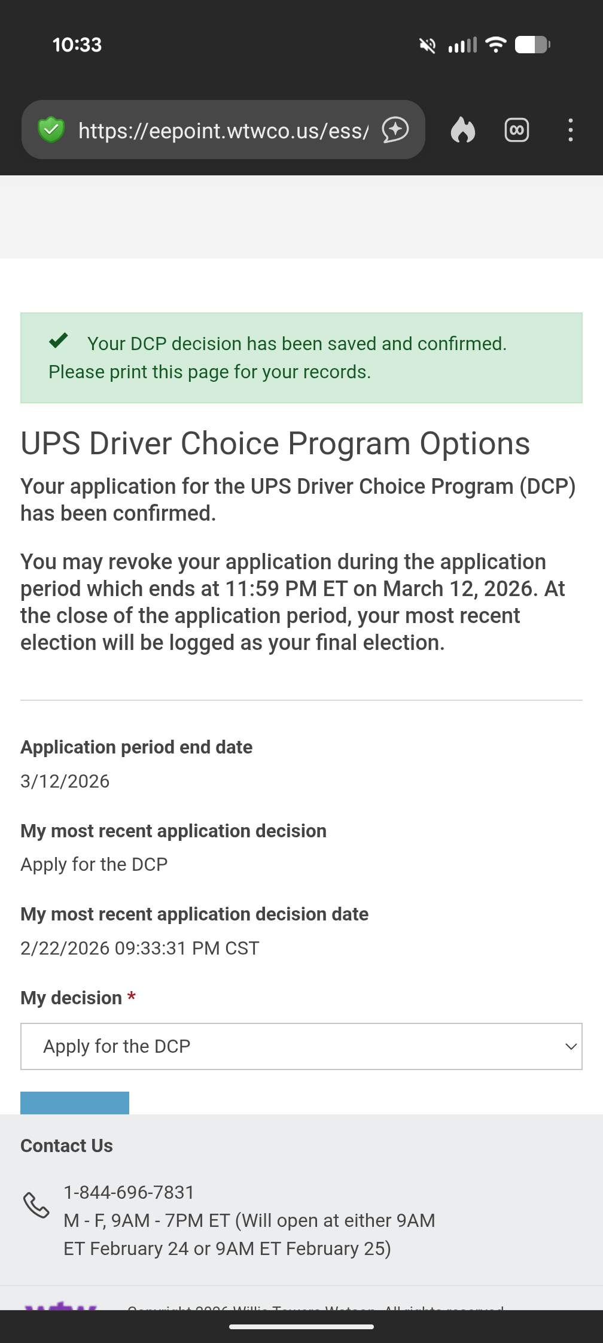Open the tab switcher icon
603x1343 pixels.
click(x=517, y=130)
